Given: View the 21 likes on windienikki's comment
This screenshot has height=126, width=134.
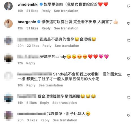Looking at the screenshot, I should [32, 11].
